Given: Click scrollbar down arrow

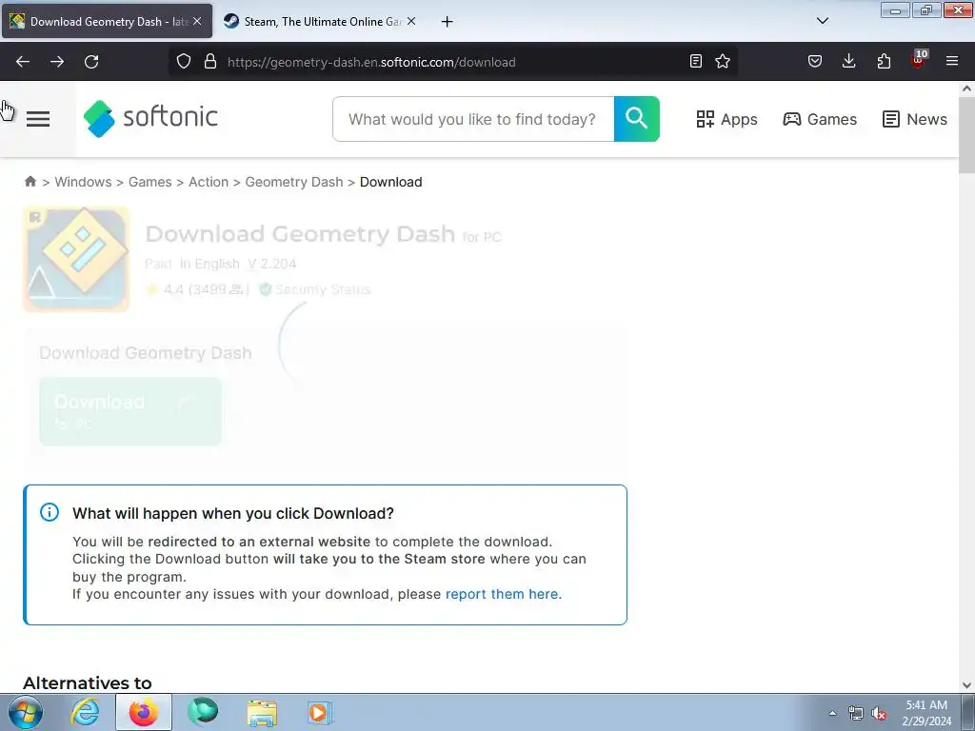Looking at the screenshot, I should tap(966, 685).
